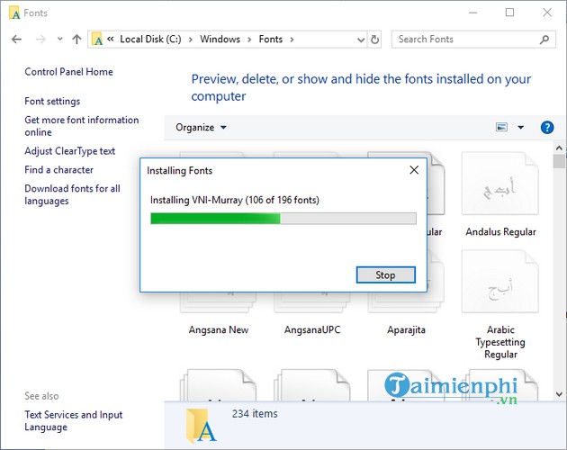Select the Angsana New font label
This screenshot has width=567, height=450.
point(219,330)
